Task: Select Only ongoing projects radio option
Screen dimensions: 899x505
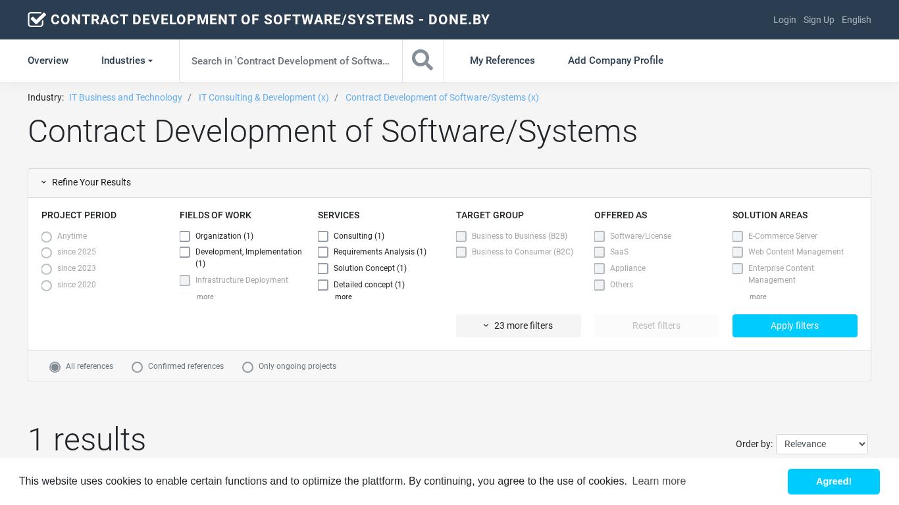Action: click(x=247, y=367)
